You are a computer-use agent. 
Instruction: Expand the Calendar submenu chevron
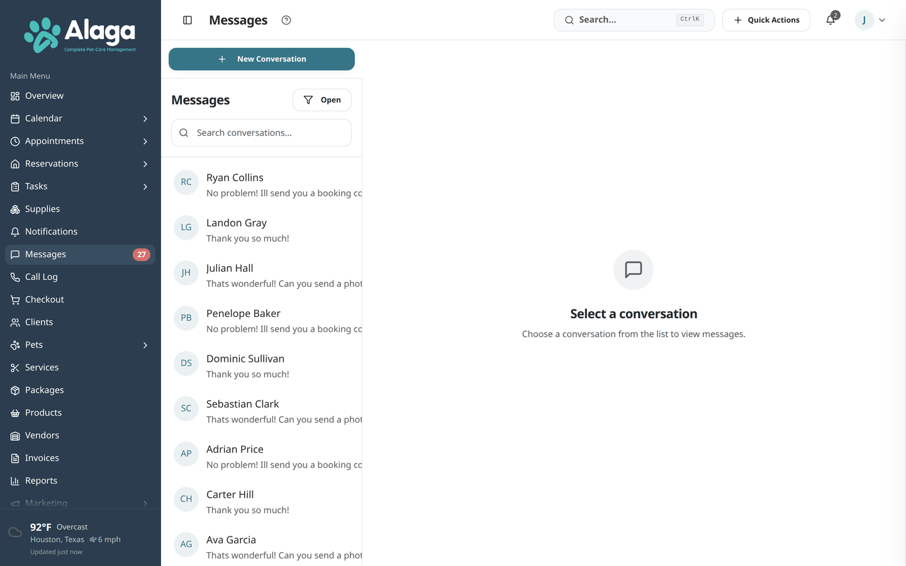(x=145, y=119)
